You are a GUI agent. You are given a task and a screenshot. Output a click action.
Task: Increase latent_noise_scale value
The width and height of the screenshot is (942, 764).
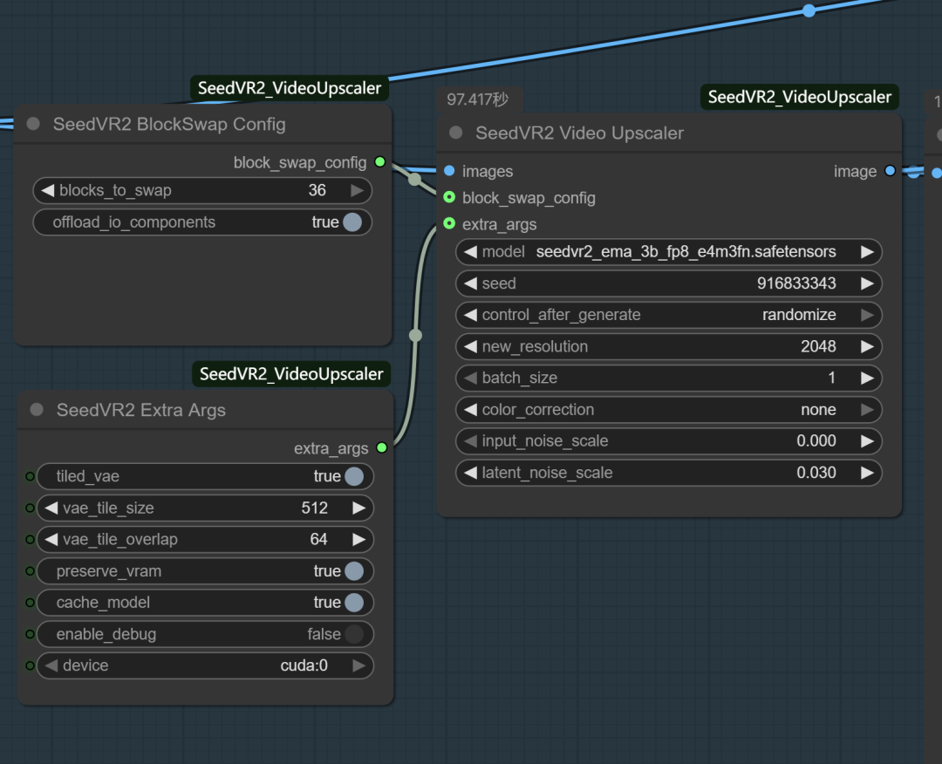pyautogui.click(x=867, y=473)
